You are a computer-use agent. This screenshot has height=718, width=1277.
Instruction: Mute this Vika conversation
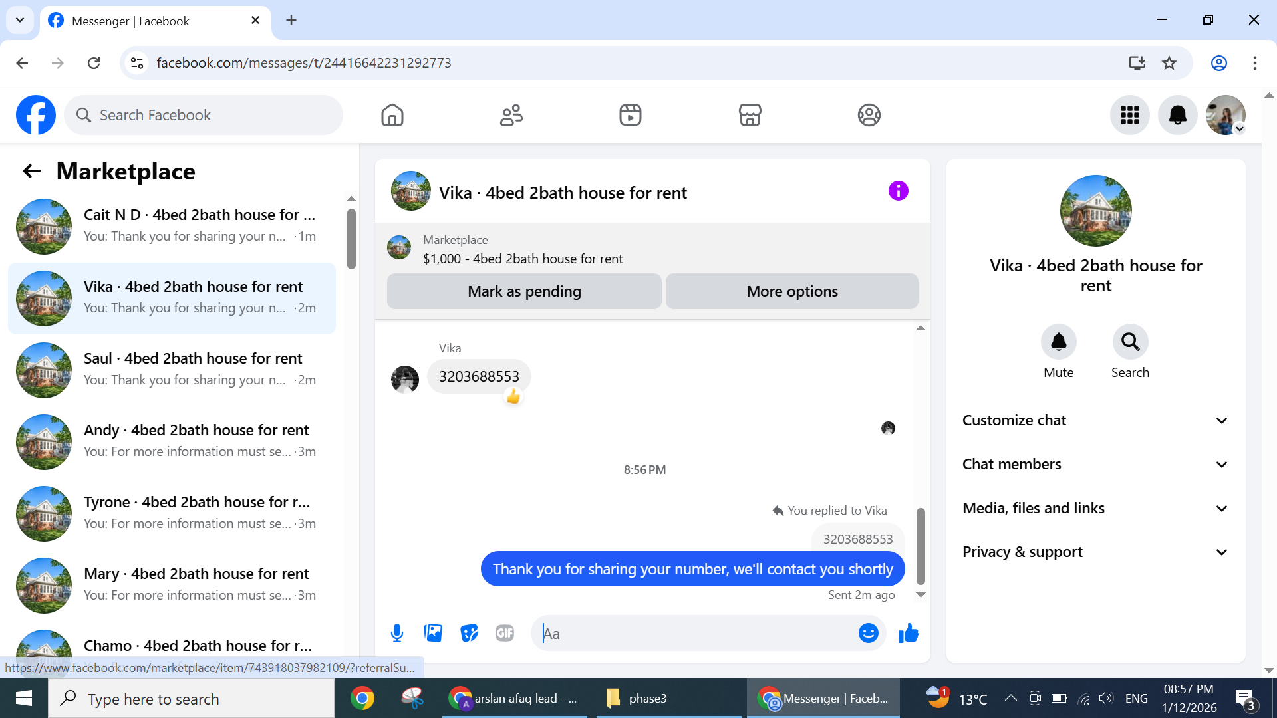click(1058, 342)
